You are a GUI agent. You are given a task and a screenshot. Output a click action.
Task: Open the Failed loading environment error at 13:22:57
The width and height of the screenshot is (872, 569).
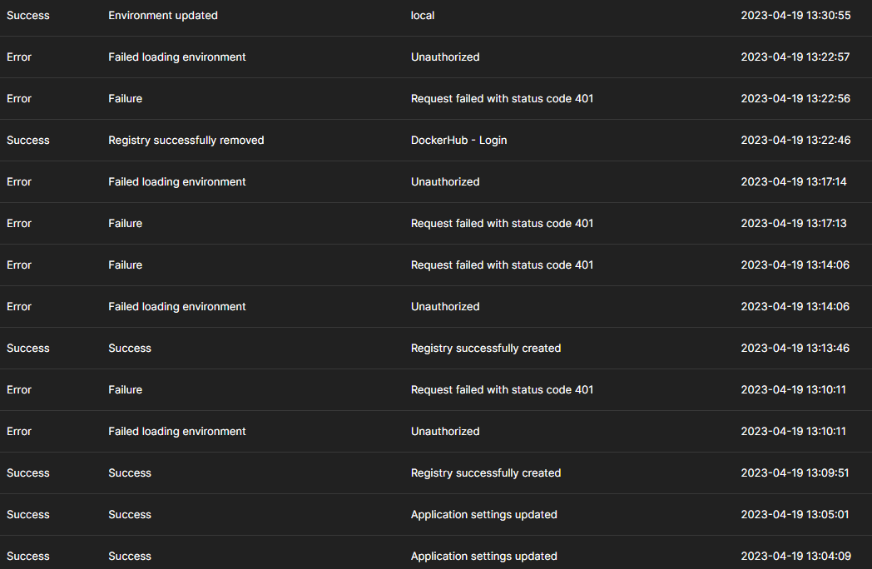point(176,57)
